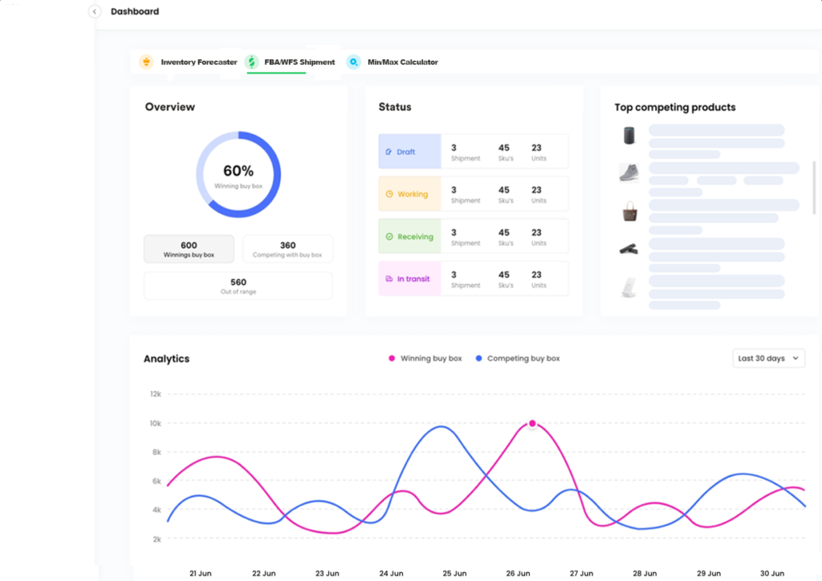Click the truck icon on the In transit status

click(x=391, y=278)
